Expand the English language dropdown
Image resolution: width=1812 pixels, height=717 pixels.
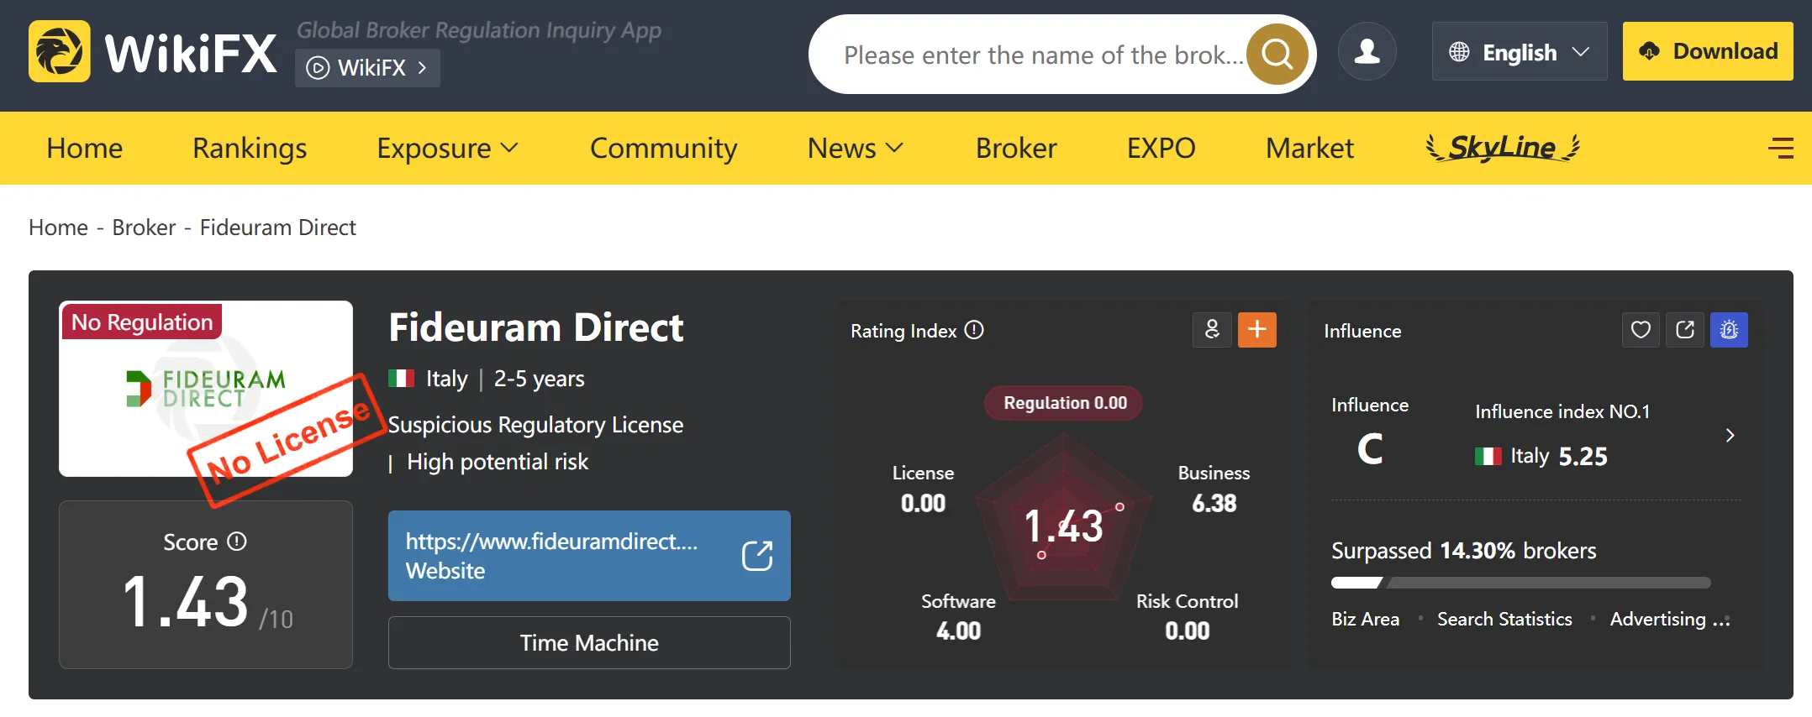pos(1520,51)
